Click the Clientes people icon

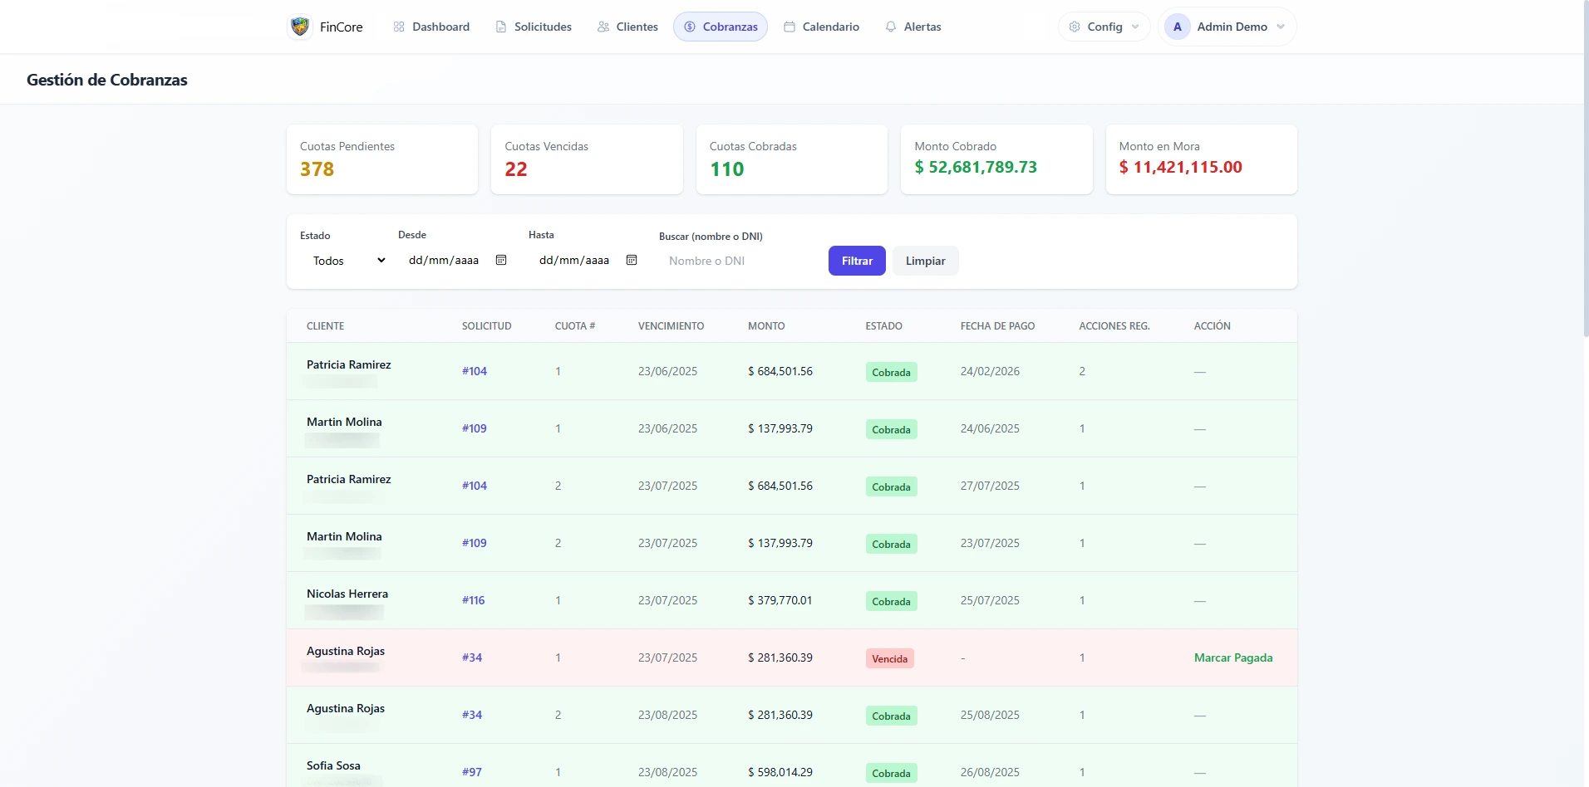[603, 27]
